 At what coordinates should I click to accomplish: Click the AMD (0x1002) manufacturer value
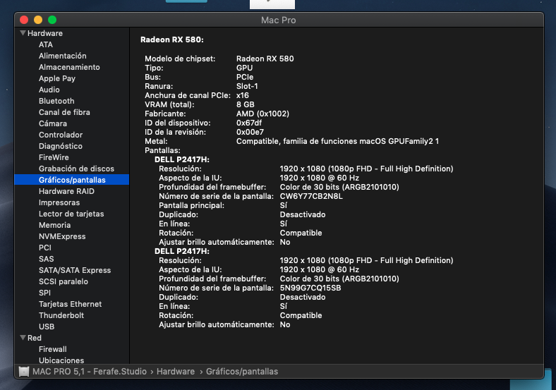(262, 114)
